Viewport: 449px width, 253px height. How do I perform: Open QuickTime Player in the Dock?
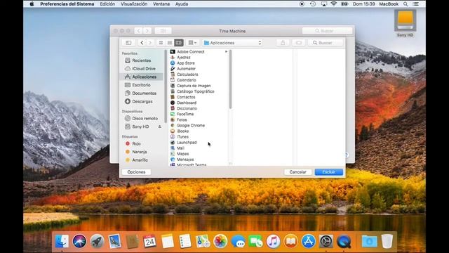coord(344,241)
